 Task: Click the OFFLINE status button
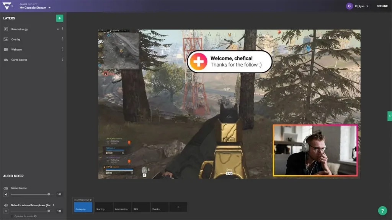[382, 6]
